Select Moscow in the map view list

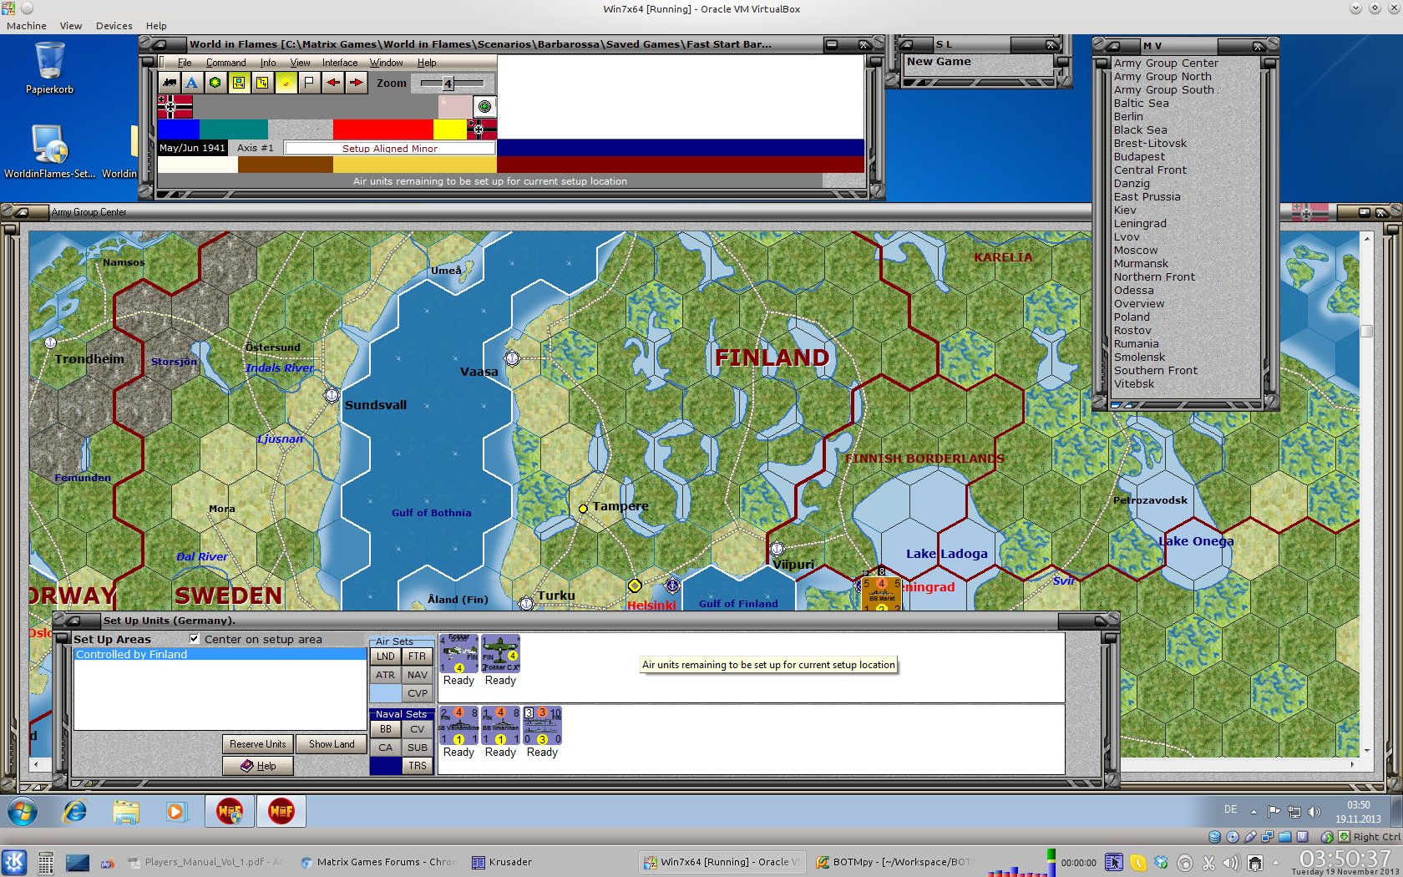coord(1136,251)
